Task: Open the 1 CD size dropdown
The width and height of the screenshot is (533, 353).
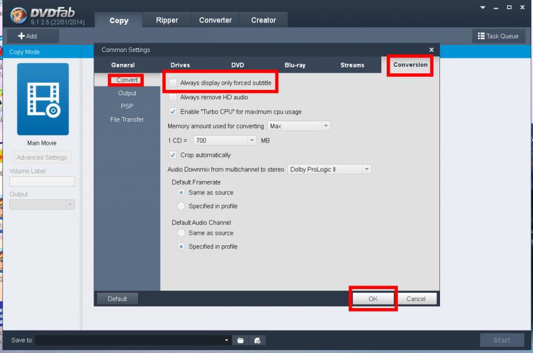Action: pos(252,141)
